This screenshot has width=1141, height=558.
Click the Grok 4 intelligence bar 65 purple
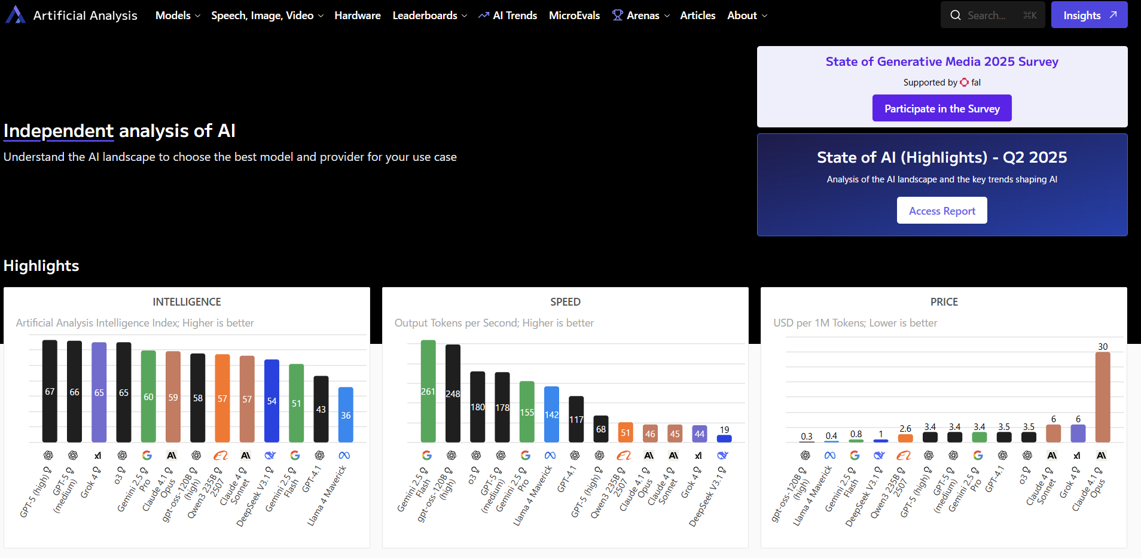99,392
